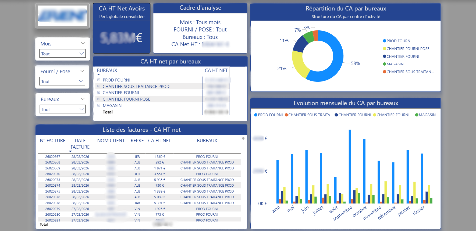Click the octobre PROD FOURNI blue bar
476x231 pixels.
tap(364, 171)
